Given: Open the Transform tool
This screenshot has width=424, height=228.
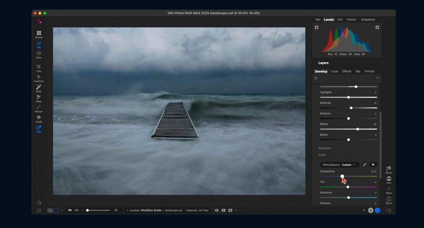Looking at the screenshot, I should (x=39, y=78).
